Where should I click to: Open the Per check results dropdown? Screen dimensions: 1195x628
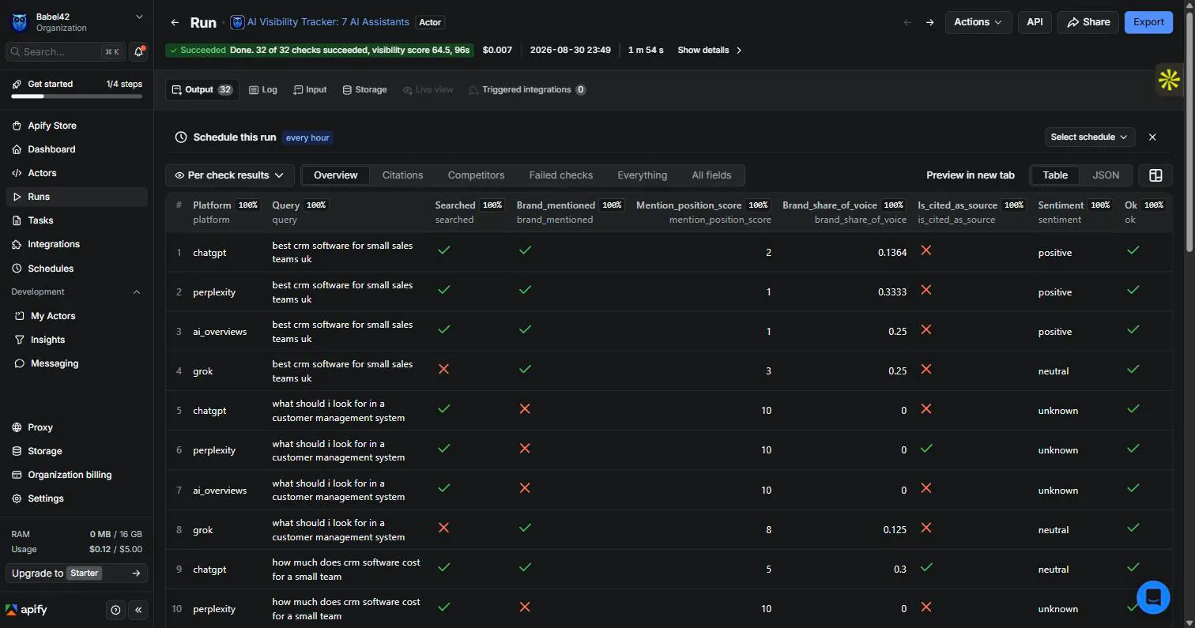click(x=230, y=175)
